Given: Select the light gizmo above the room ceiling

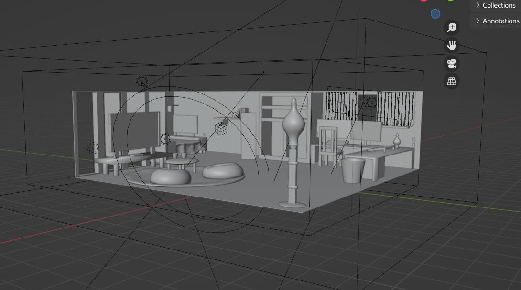Looking at the screenshot, I should tap(142, 82).
